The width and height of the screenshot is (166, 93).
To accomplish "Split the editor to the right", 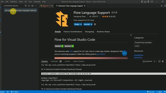I will (x=165, y=6).
